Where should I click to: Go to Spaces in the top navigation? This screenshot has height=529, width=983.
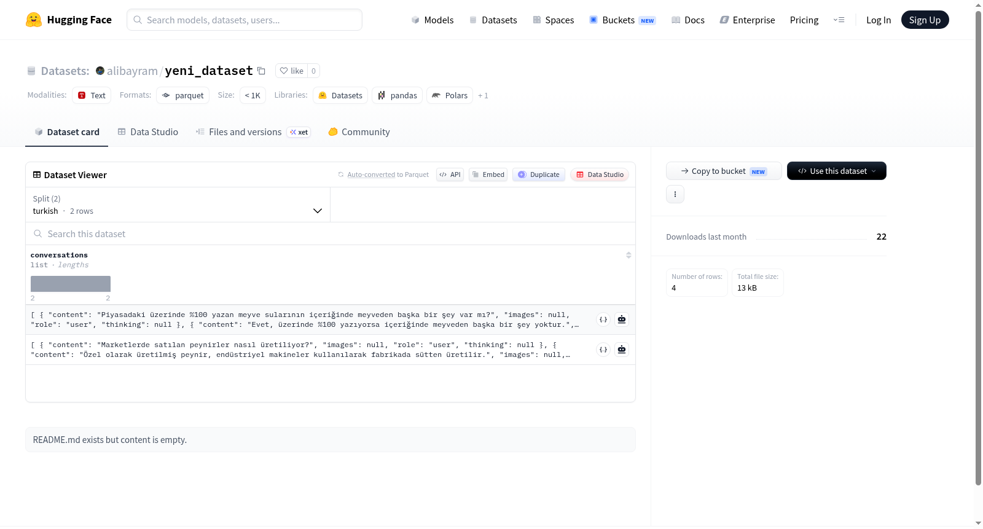[554, 20]
